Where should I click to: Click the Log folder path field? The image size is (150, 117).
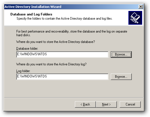click(x=62, y=77)
